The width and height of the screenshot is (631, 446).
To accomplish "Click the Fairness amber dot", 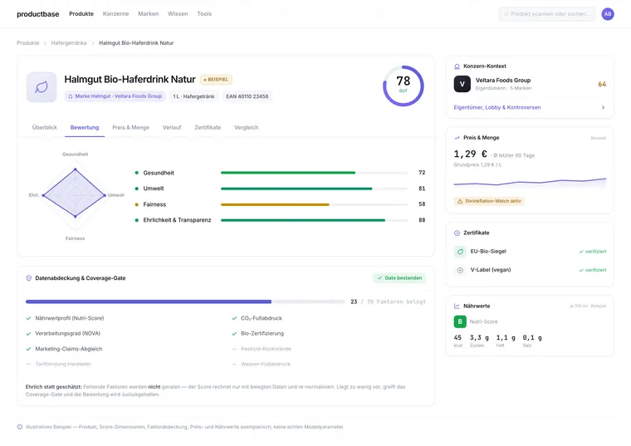I will coord(137,204).
